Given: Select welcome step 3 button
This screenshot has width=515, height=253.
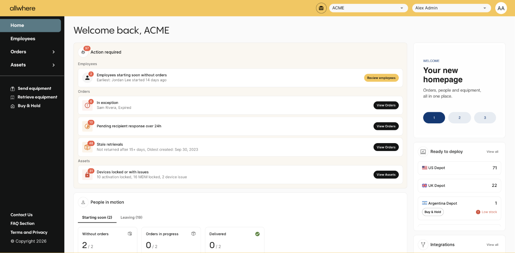Looking at the screenshot, I should 485,118.
